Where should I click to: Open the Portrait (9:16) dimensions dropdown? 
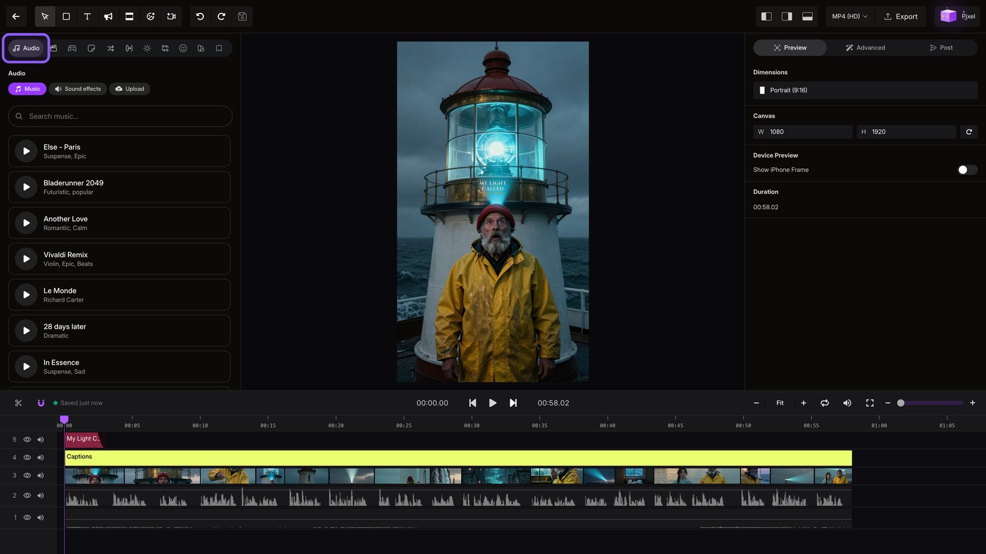coord(865,90)
